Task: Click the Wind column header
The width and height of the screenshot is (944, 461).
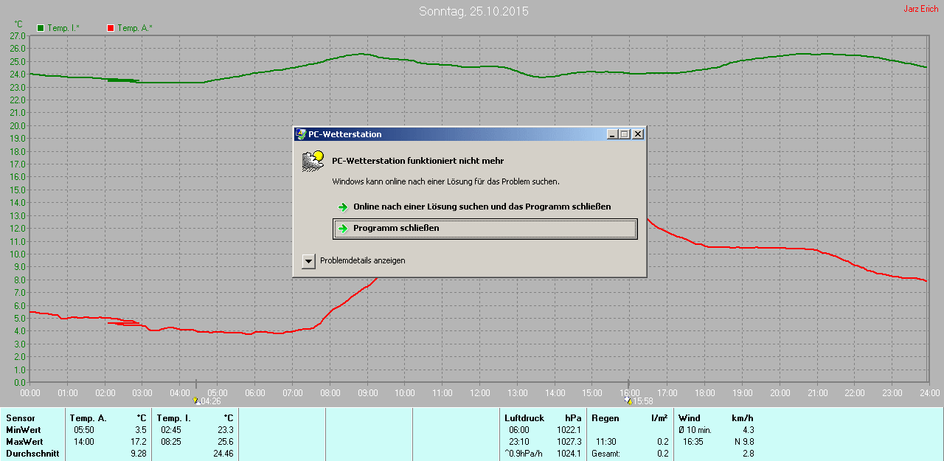Action: (690, 418)
